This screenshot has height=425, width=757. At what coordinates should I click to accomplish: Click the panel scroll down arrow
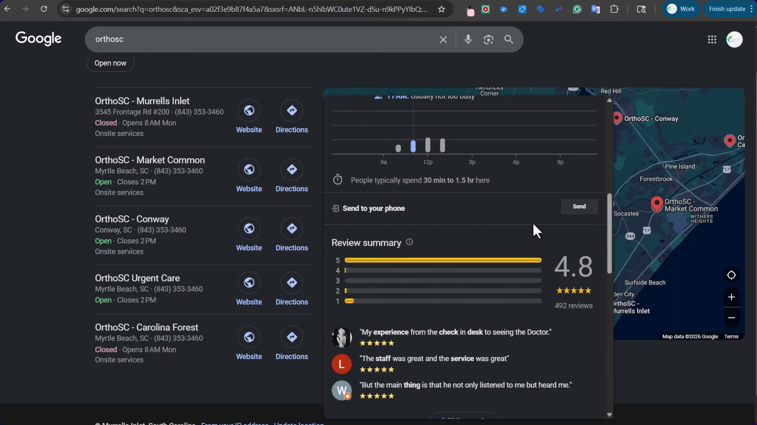(x=610, y=415)
